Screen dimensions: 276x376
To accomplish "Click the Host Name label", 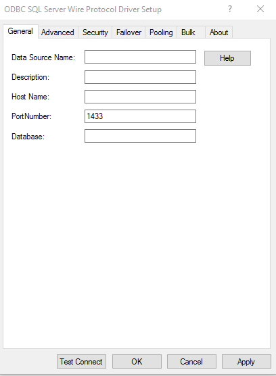I will pyautogui.click(x=30, y=97).
